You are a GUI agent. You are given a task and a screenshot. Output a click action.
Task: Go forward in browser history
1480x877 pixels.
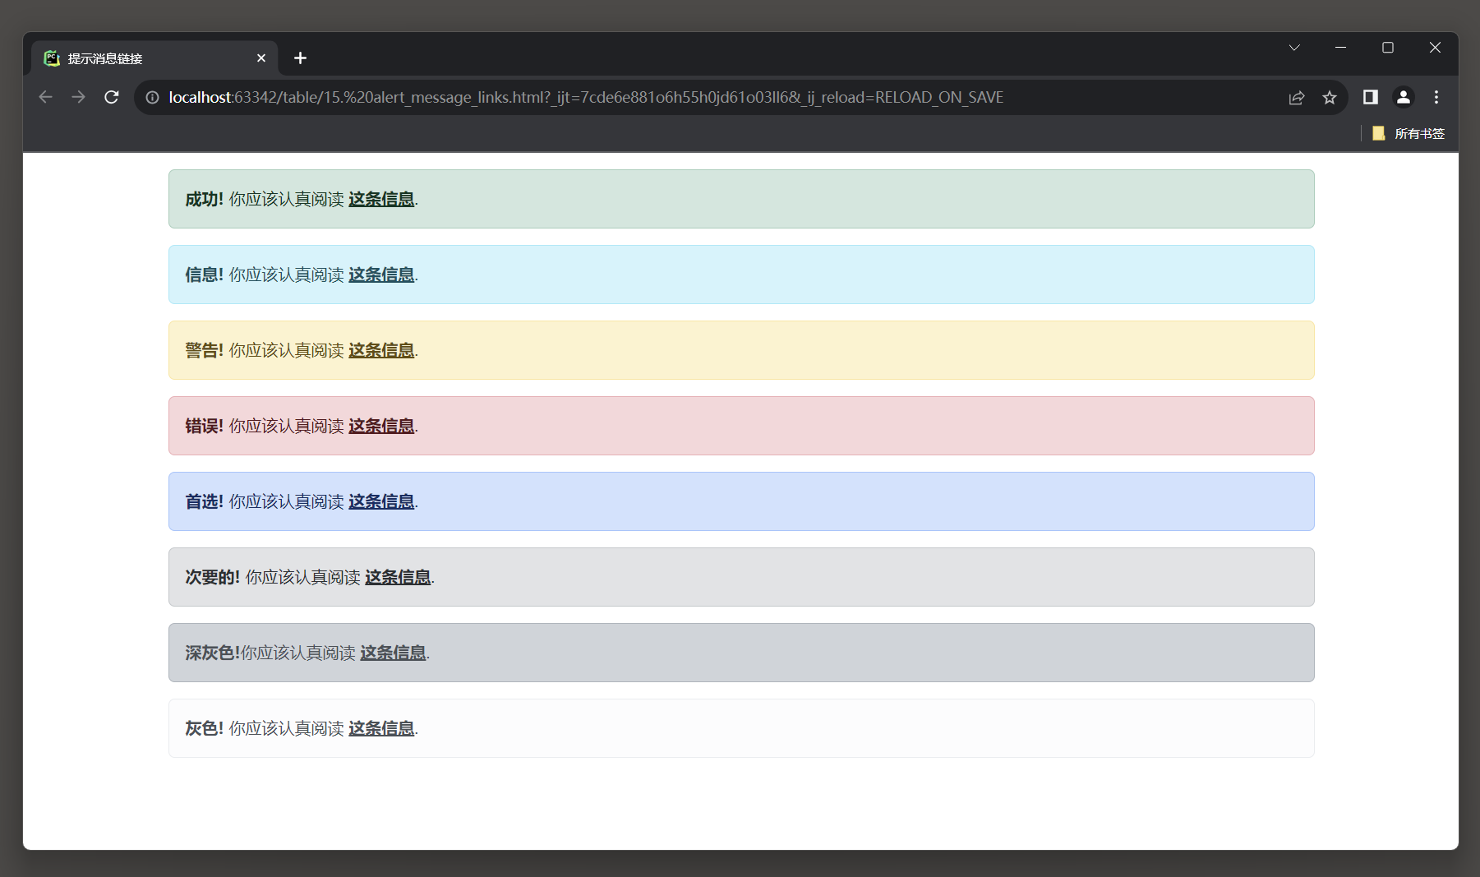[x=78, y=97]
